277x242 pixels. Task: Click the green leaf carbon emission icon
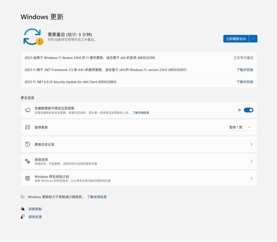(x=23, y=197)
